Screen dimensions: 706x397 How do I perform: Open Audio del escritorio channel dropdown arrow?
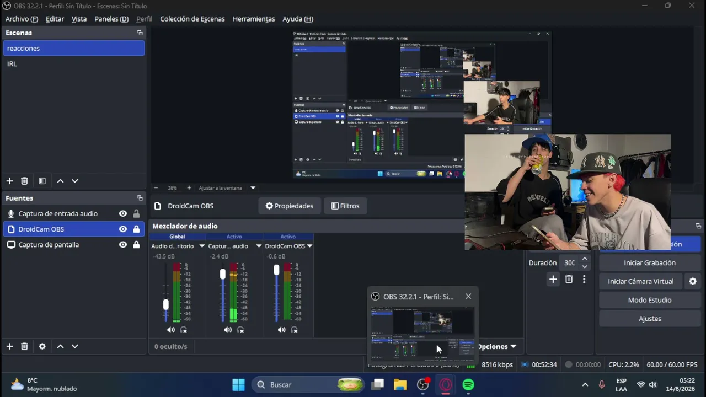tap(202, 246)
